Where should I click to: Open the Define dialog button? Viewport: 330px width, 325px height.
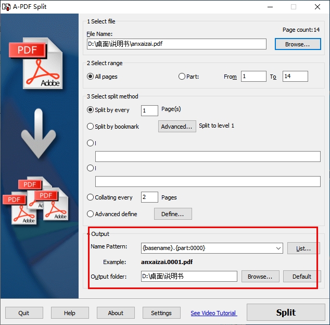click(x=173, y=214)
